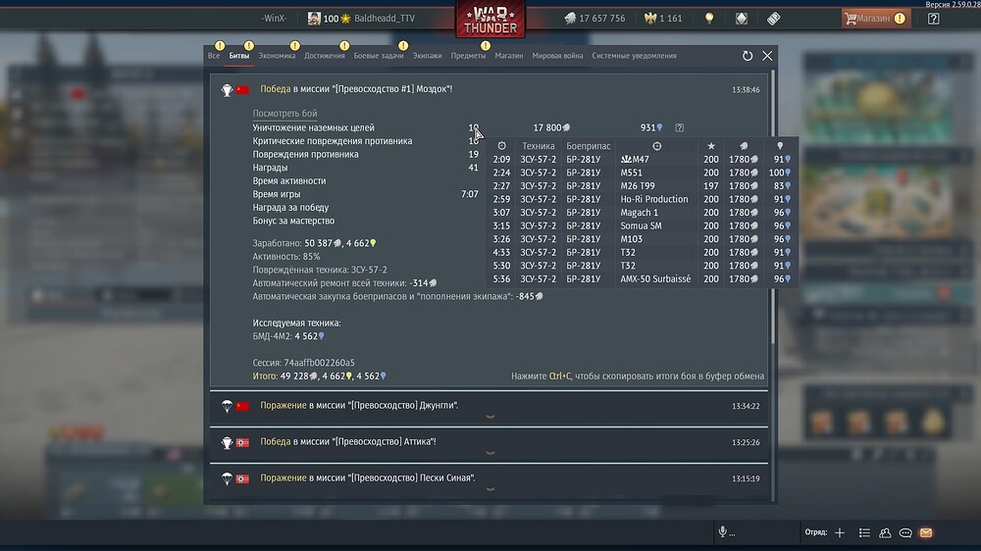Select the Magach 1 kill row

(x=642, y=213)
